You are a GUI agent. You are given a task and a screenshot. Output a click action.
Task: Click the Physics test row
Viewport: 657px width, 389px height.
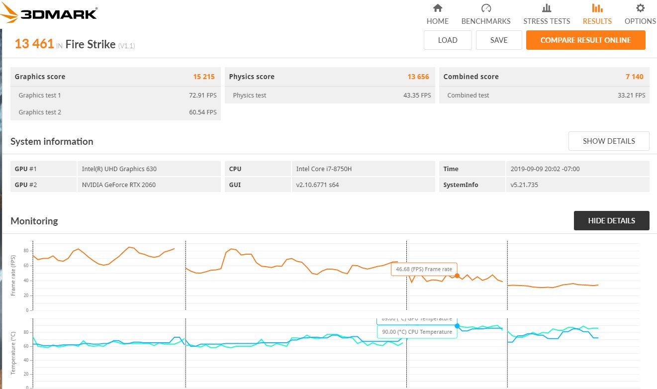tap(330, 95)
